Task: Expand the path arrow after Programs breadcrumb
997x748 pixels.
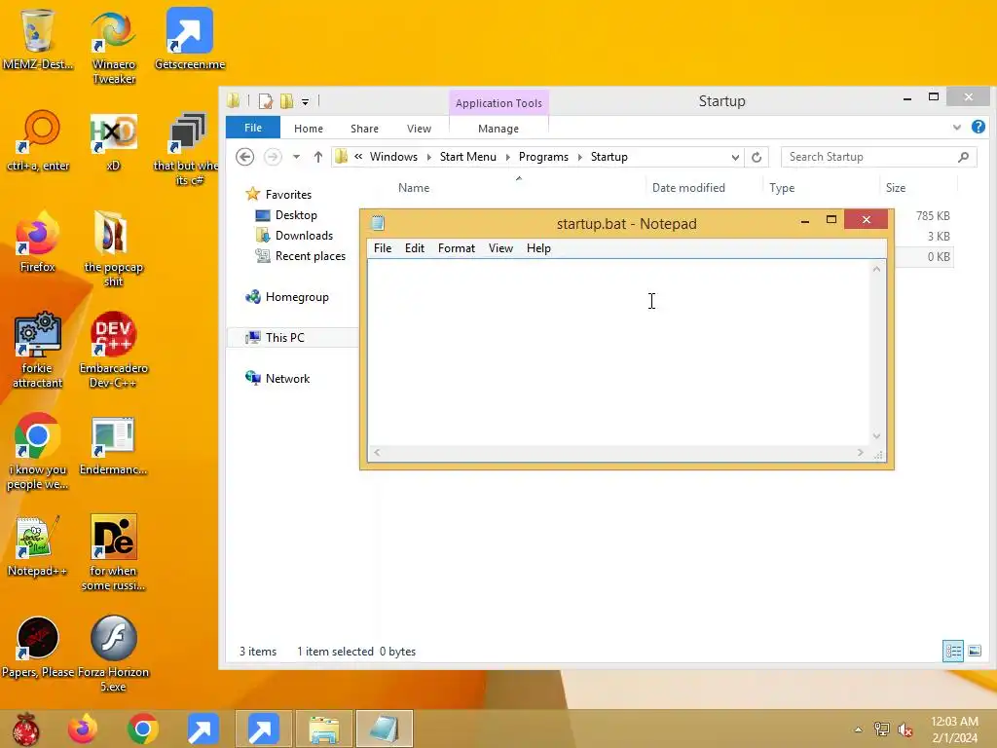Action: 580,157
